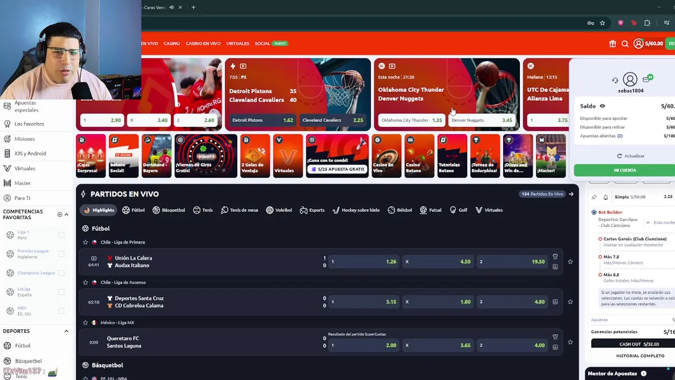675x380 pixels.
Task: Select the Béisbol live tab
Action: click(x=400, y=210)
